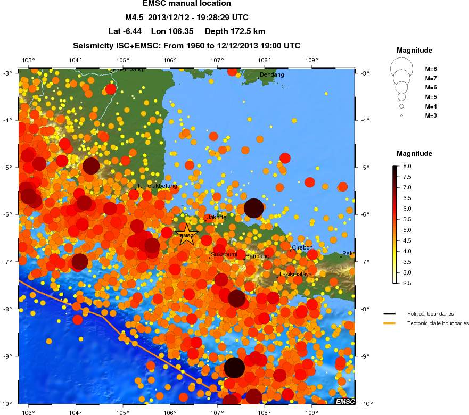The image size is (469, 415).
Task: Click the EMSC logo in map corner
Action: coord(345,401)
